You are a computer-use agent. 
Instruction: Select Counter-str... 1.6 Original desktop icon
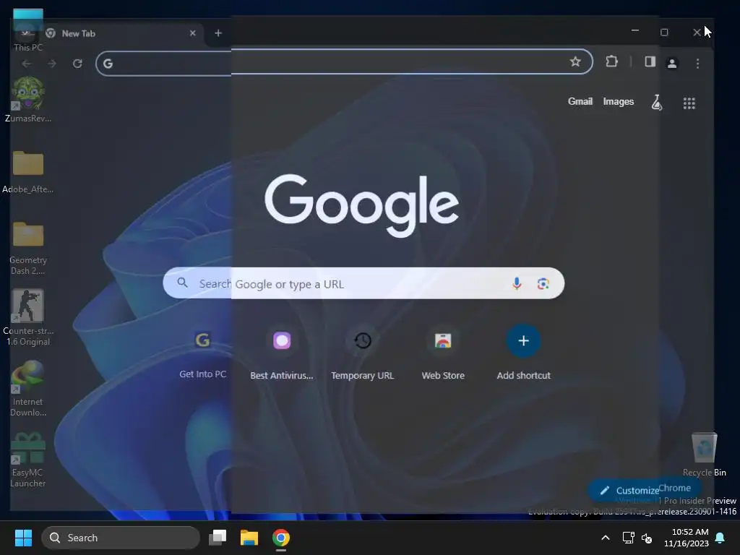tap(28, 318)
